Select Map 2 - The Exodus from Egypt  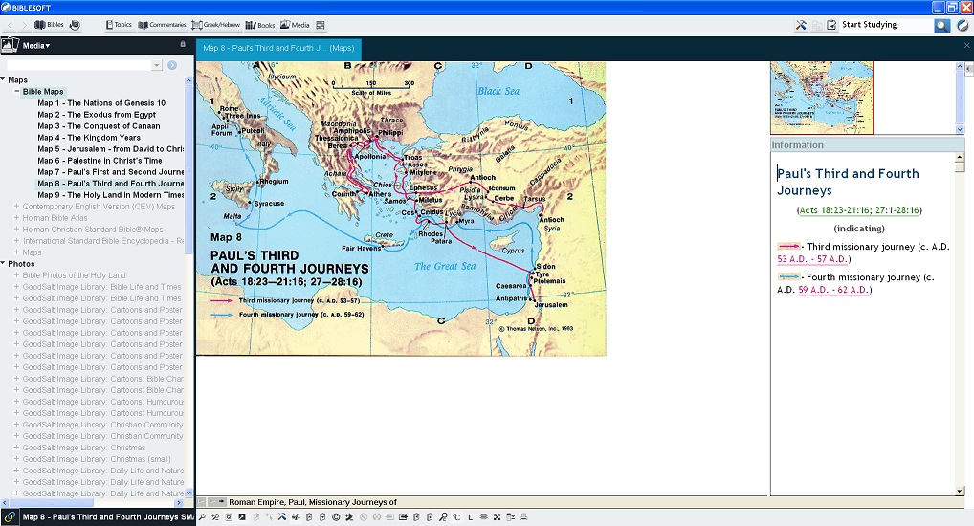(97, 114)
